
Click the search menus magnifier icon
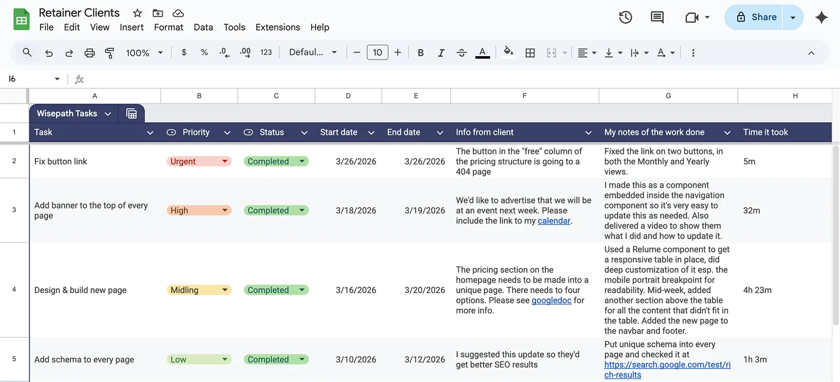pos(27,52)
